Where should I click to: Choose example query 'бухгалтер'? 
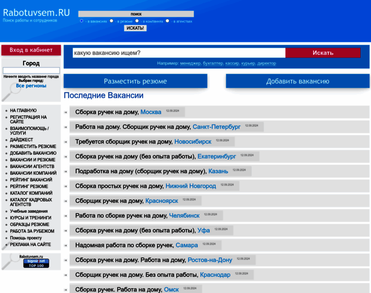point(213,63)
